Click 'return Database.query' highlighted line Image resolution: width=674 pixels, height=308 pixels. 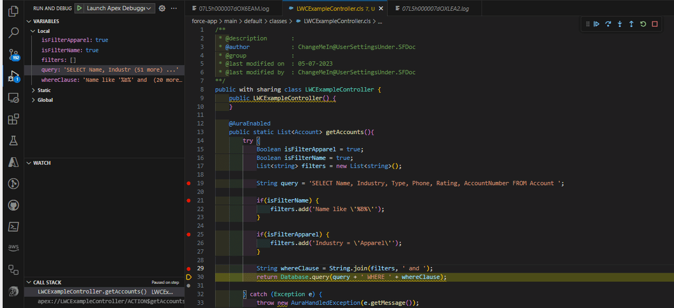click(x=352, y=277)
